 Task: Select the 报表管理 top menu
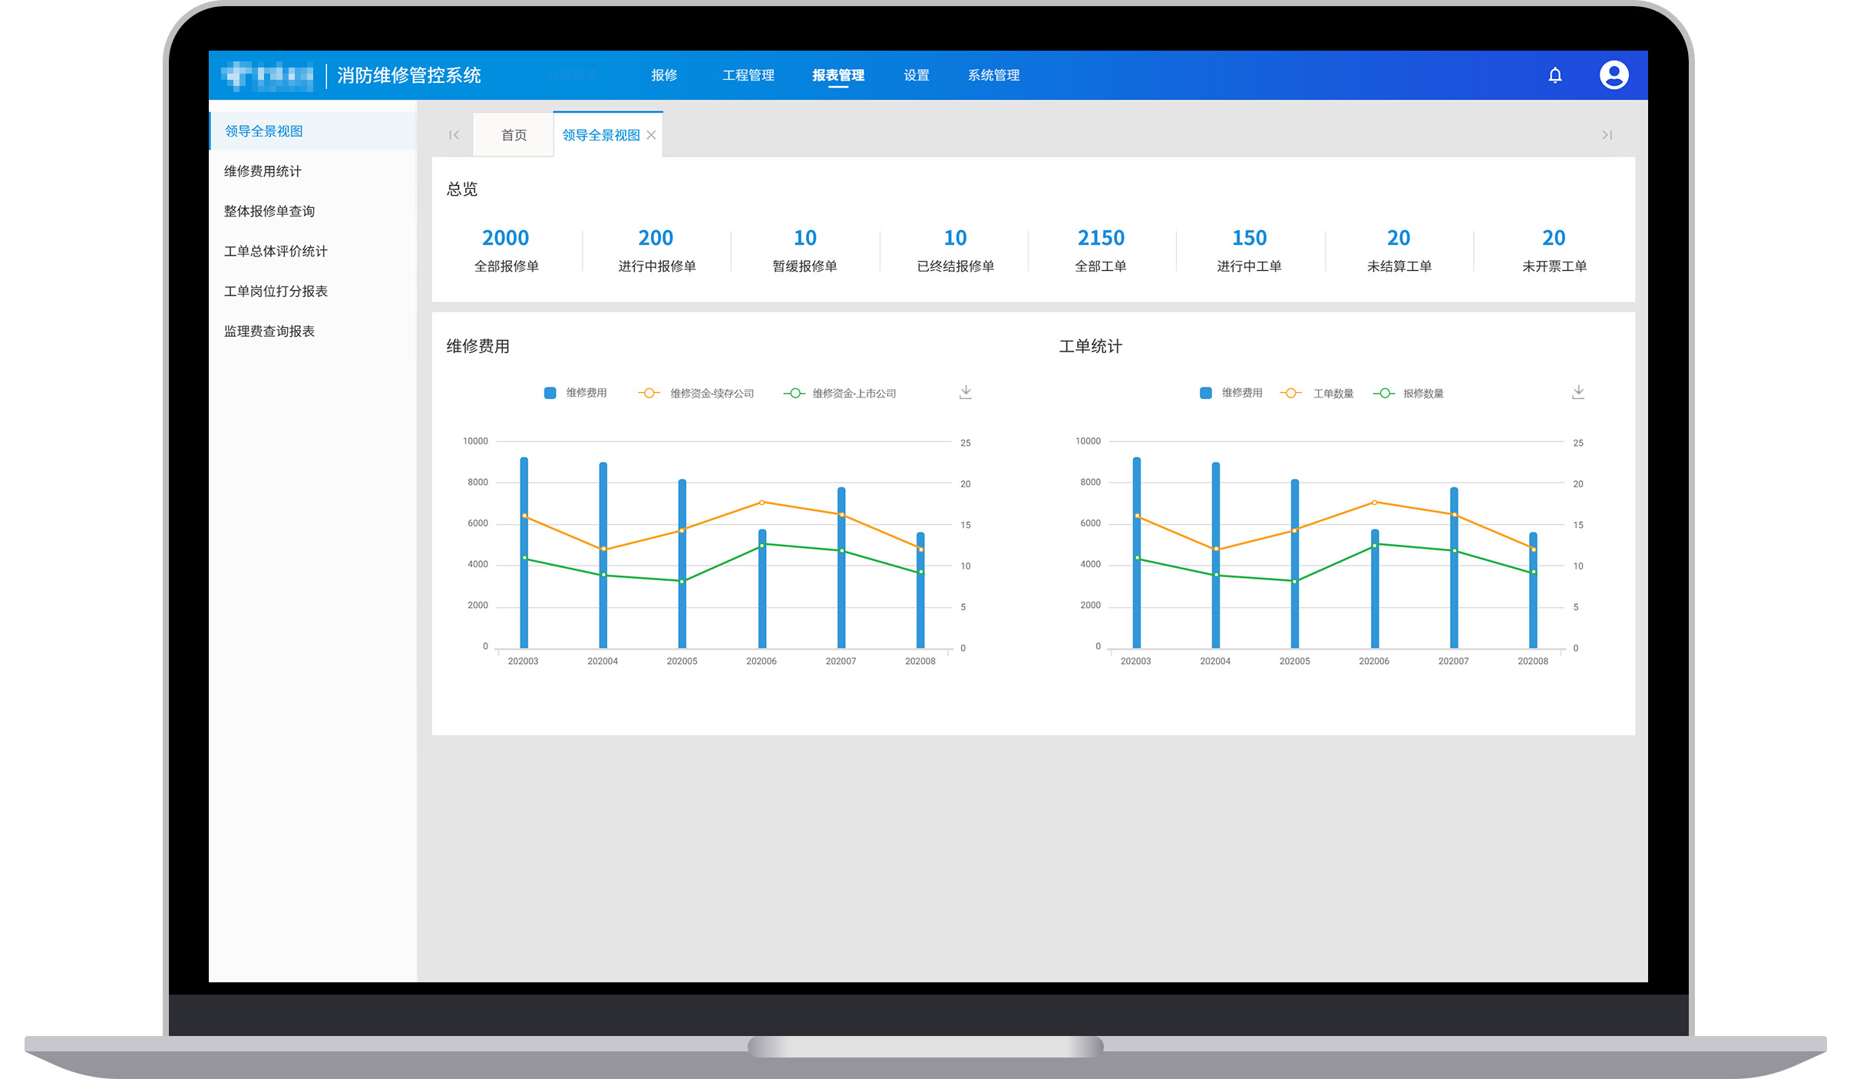point(838,75)
